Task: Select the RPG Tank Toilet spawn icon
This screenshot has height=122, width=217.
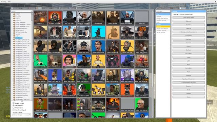Action: [x=70, y=18]
